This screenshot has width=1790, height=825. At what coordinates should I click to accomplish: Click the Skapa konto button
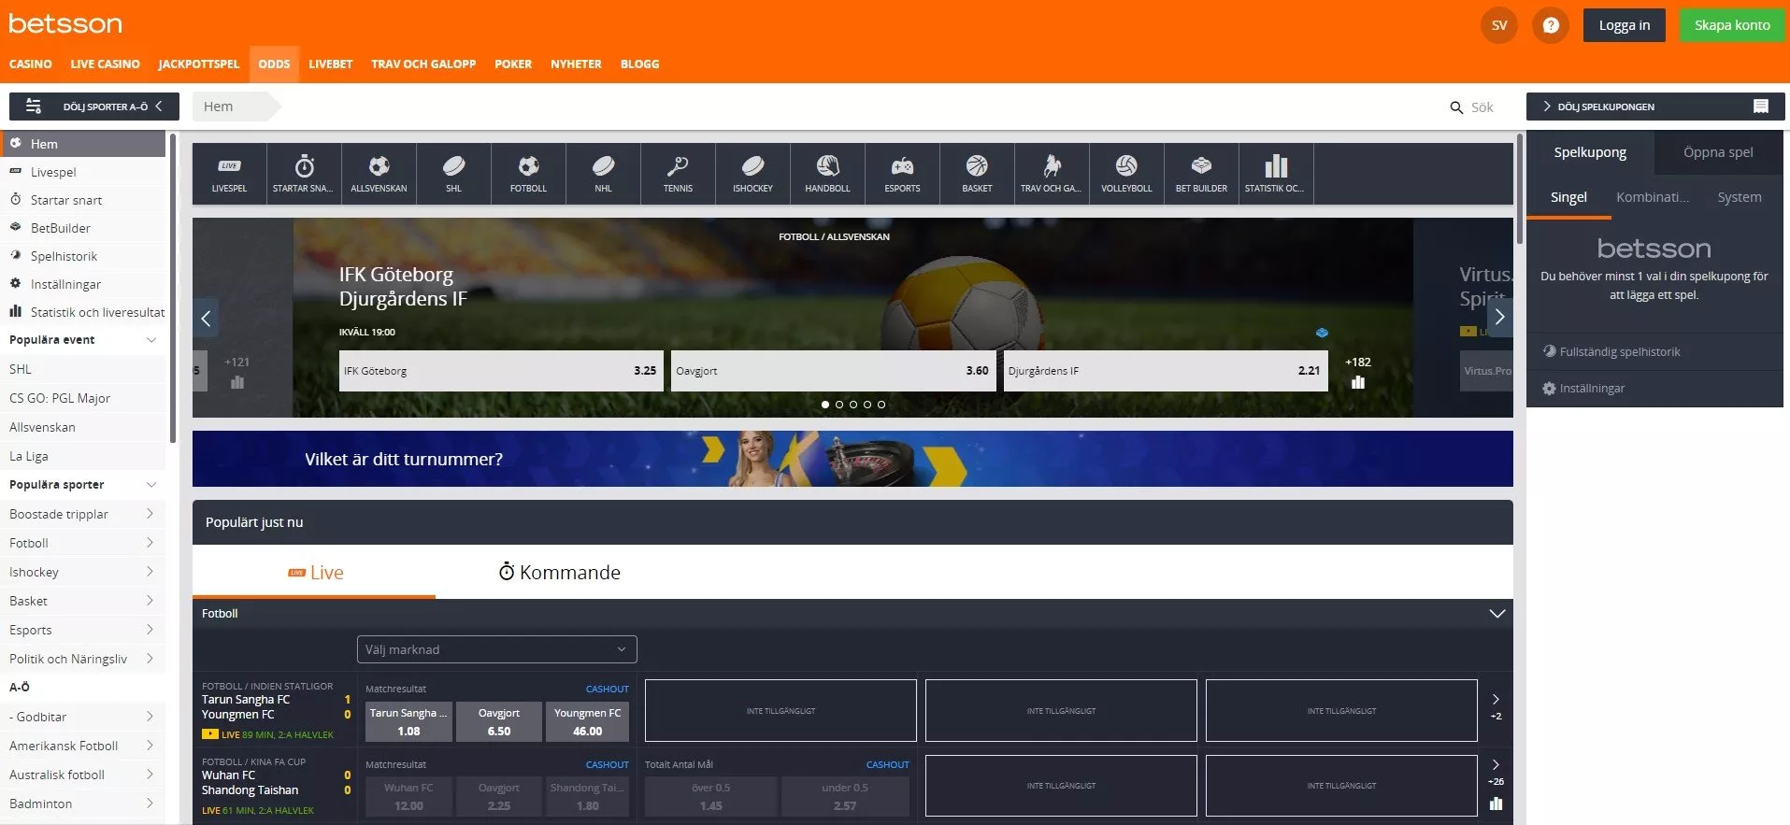point(1732,25)
